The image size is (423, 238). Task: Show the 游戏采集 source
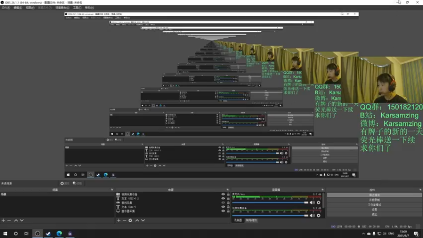[x=223, y=203]
